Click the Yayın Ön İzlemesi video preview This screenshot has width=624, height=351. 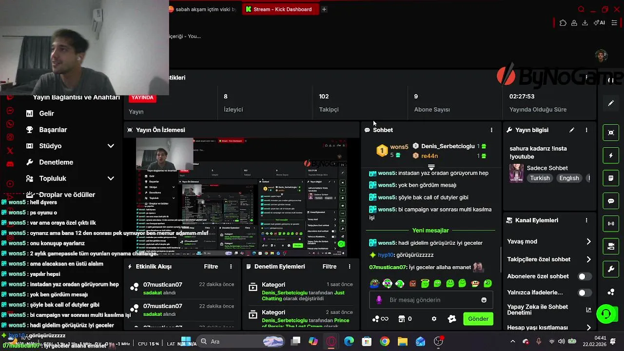pos(241,197)
